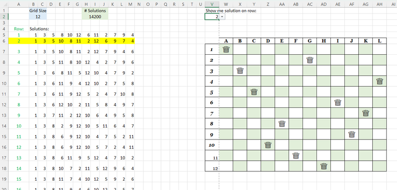Image resolution: width=397 pixels, height=190 pixels.
Task: Click the queen icon in chessboard row 7
Action: [366, 113]
